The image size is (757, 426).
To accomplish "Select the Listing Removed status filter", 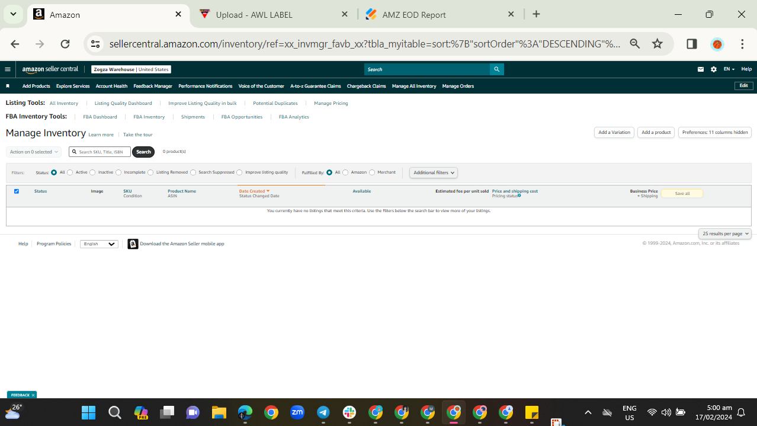I will coord(150,172).
